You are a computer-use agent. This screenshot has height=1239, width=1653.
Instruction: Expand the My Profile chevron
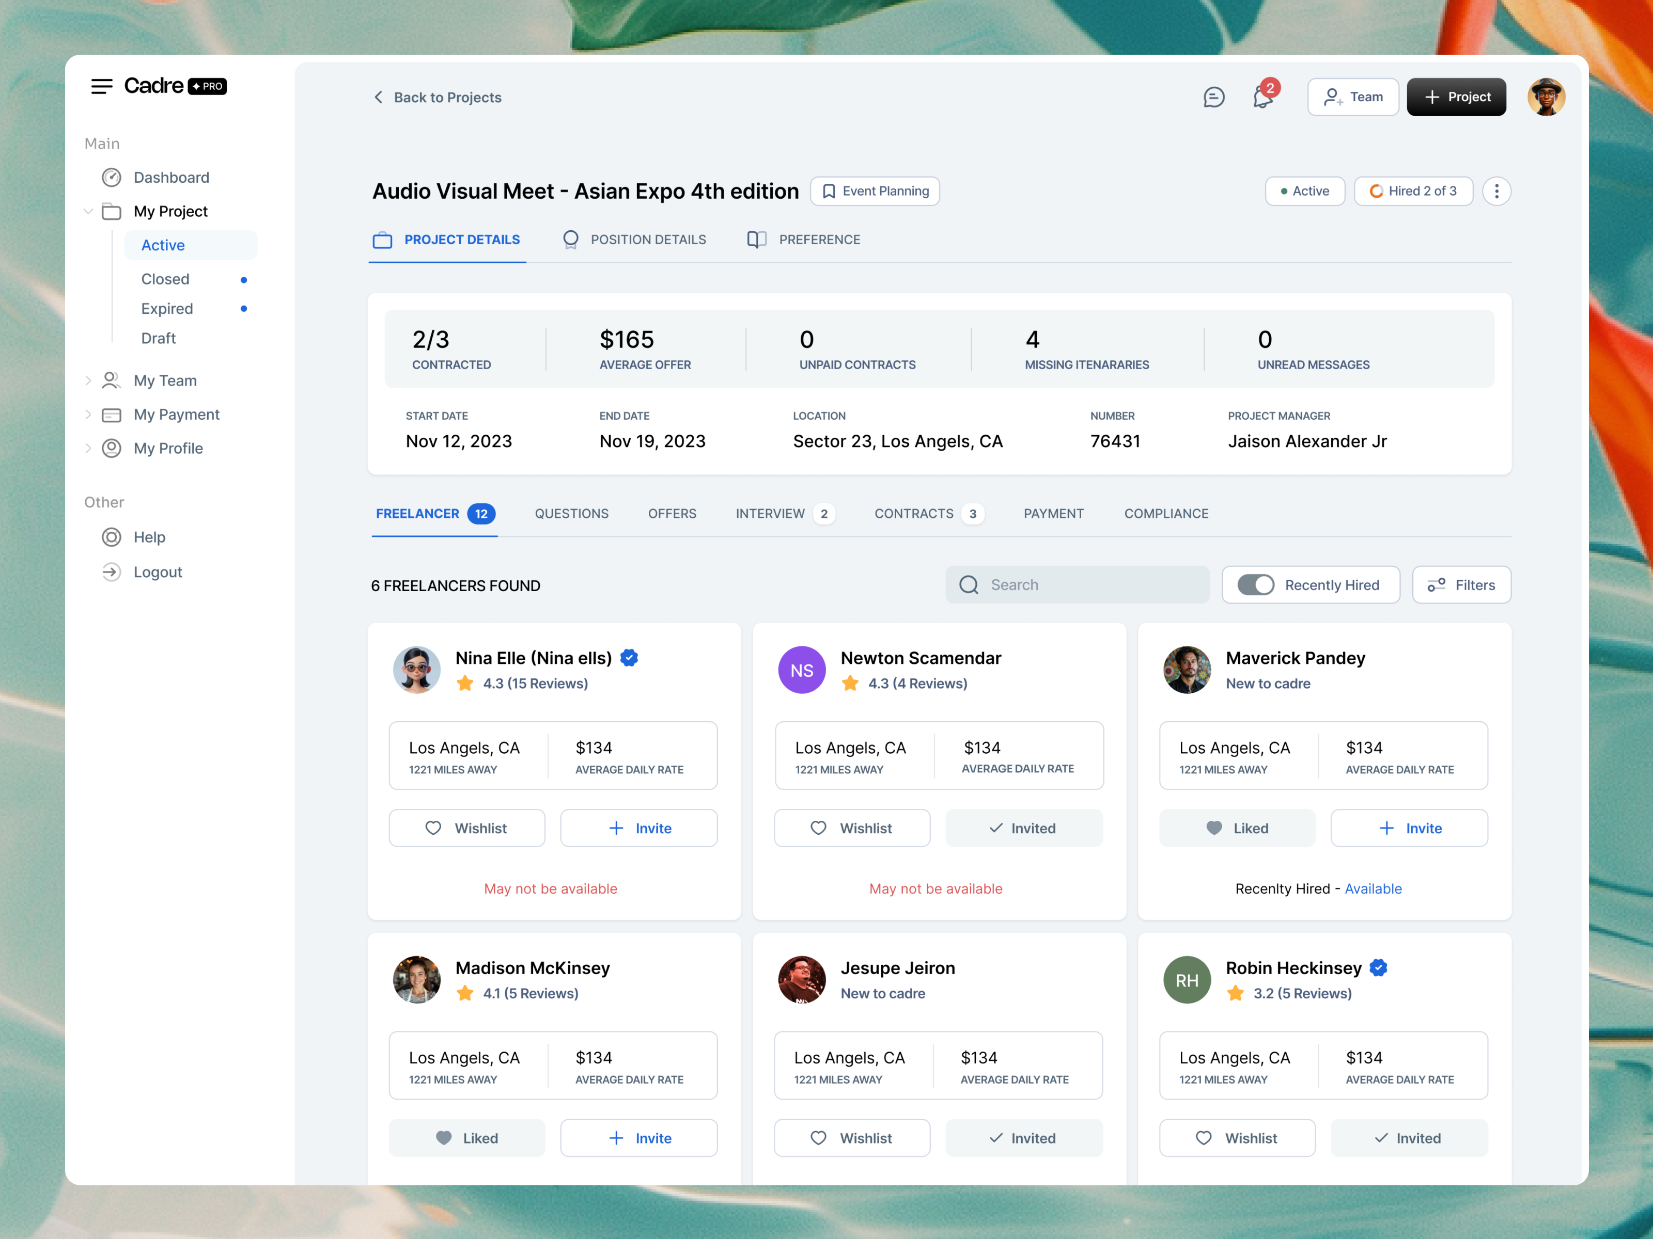coord(88,448)
